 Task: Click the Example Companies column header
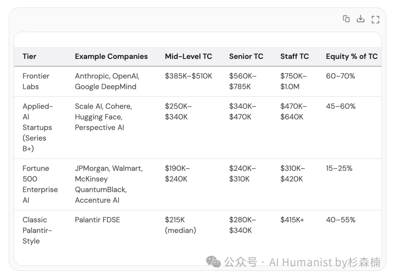(x=111, y=57)
